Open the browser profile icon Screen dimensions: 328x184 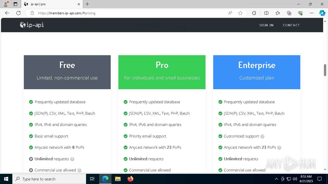click(x=6, y=4)
